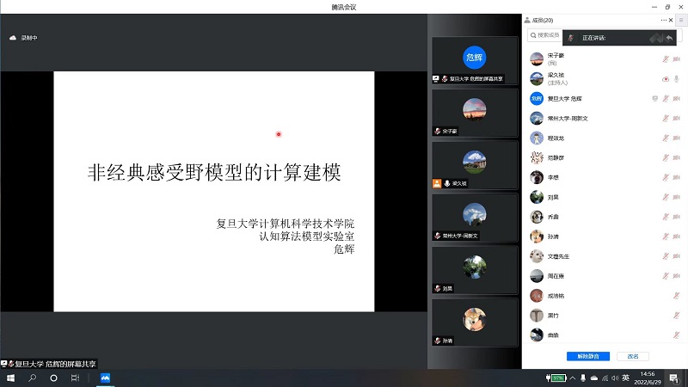
Task: Toggle the camera icon in 复旦大学 危辉's row
Action: click(677, 99)
